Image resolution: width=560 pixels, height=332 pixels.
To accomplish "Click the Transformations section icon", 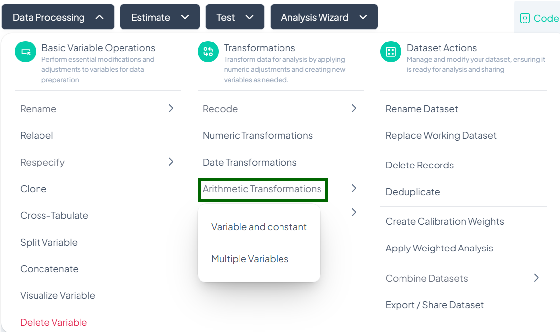I will [x=208, y=52].
